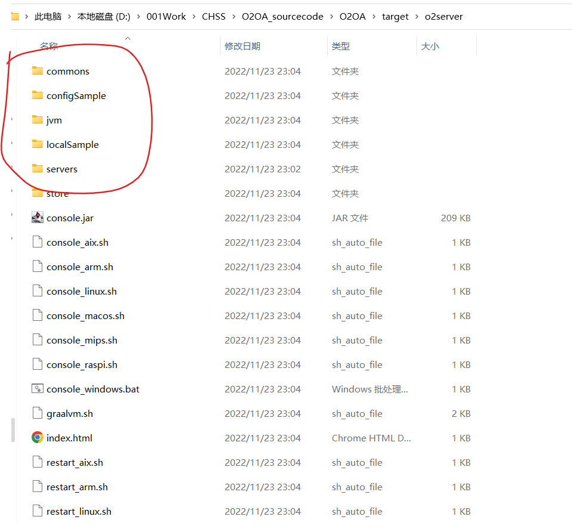
Task: Navigate to CHSS in breadcrumb
Action: click(214, 17)
